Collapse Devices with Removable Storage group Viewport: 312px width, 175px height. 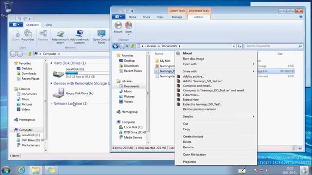51,83
